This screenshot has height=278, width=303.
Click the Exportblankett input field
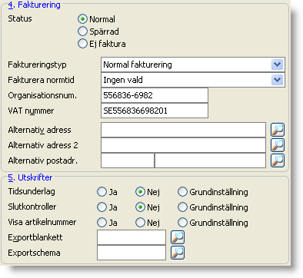(x=132, y=237)
